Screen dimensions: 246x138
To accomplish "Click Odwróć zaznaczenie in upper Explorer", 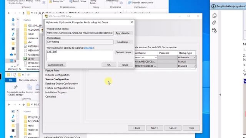I will [140, 3].
